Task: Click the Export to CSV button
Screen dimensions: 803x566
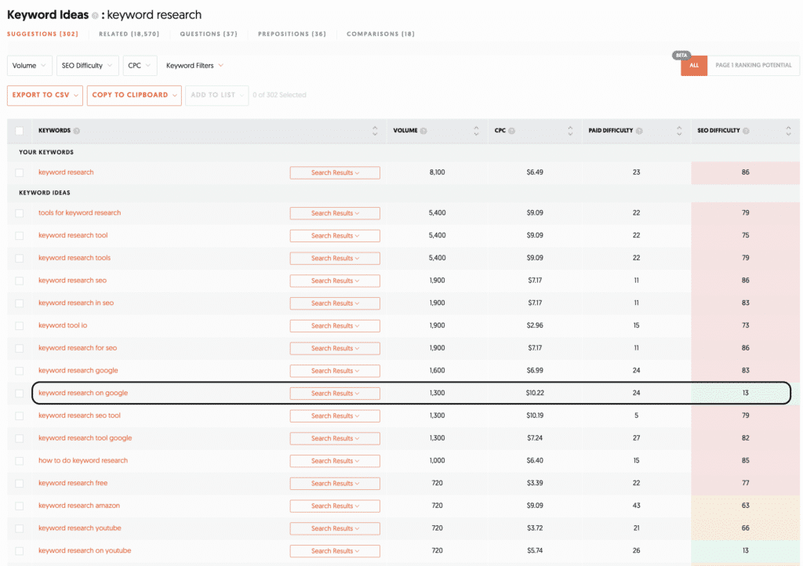Action: (x=44, y=95)
